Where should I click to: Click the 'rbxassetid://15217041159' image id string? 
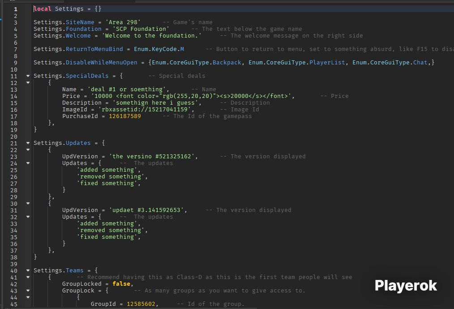[x=145, y=110]
